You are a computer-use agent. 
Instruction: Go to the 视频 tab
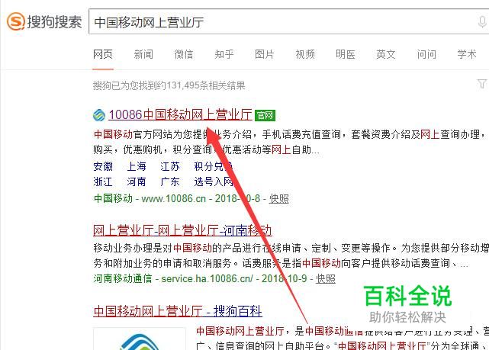point(305,54)
